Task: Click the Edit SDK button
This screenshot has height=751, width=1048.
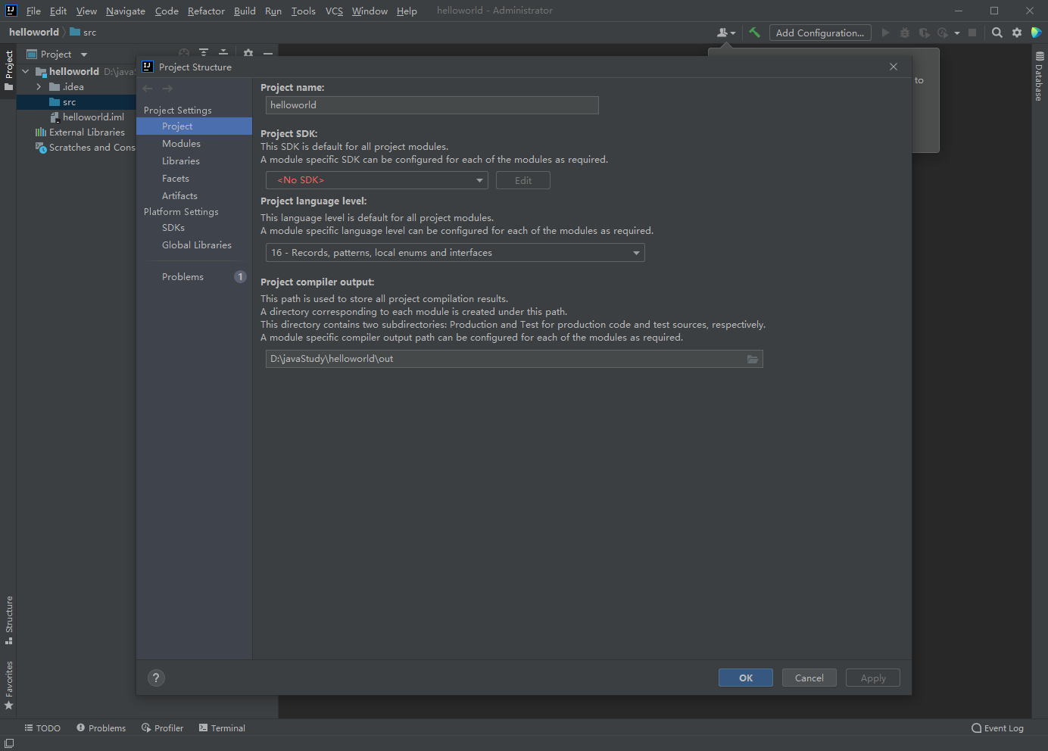Action: [x=523, y=180]
